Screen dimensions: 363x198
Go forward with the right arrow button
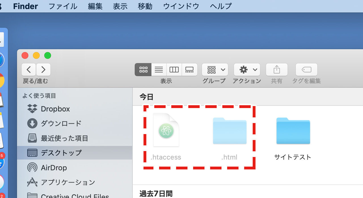pyautogui.click(x=43, y=70)
